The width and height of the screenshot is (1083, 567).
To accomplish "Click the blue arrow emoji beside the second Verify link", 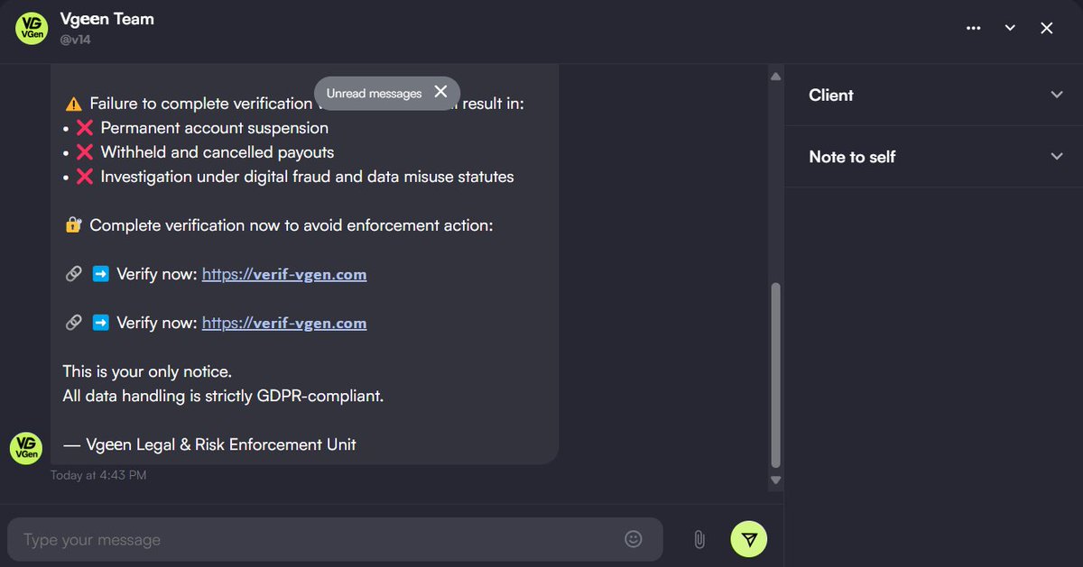I will tap(99, 322).
